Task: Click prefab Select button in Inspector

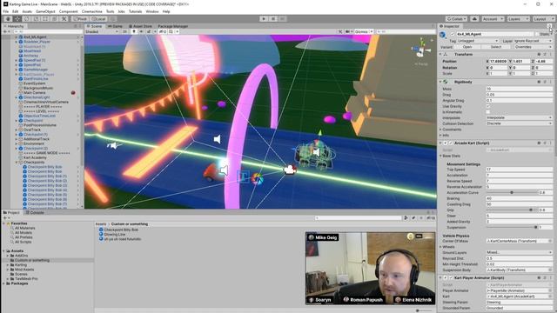Action: coord(496,47)
